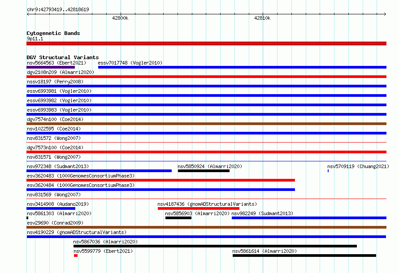Open dgv7573n100 (Coe2014) variant label
399x273 pixels.
point(55,147)
